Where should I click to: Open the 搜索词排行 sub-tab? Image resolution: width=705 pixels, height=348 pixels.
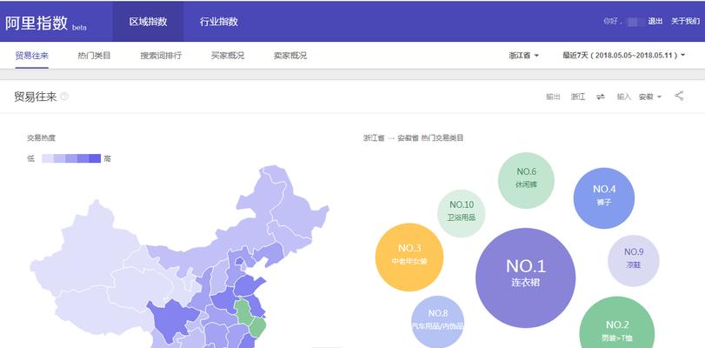coord(161,56)
